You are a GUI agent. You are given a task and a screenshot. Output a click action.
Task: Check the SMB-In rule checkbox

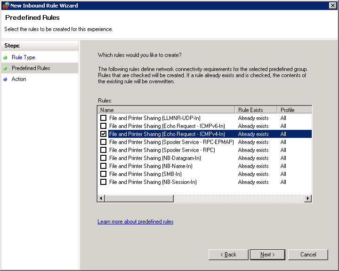(x=103, y=174)
